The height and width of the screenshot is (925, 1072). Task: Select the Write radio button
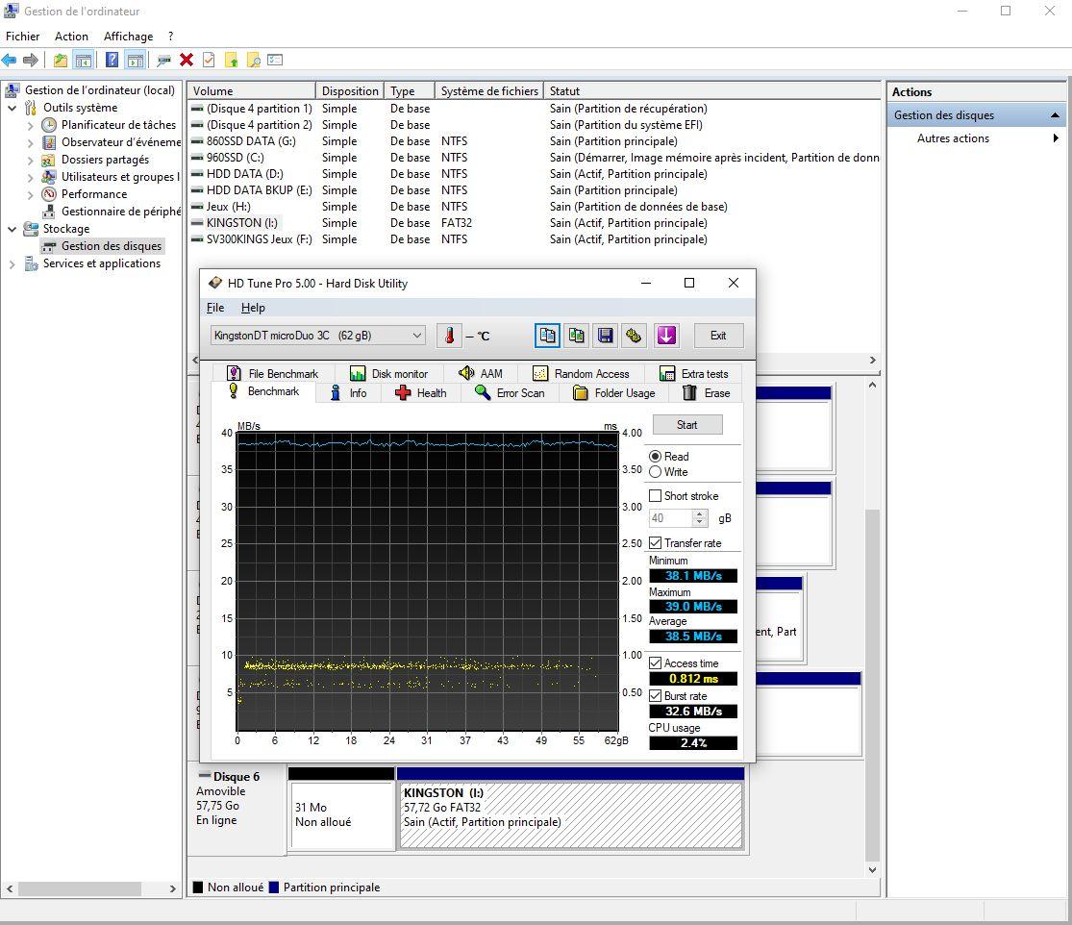(x=656, y=472)
